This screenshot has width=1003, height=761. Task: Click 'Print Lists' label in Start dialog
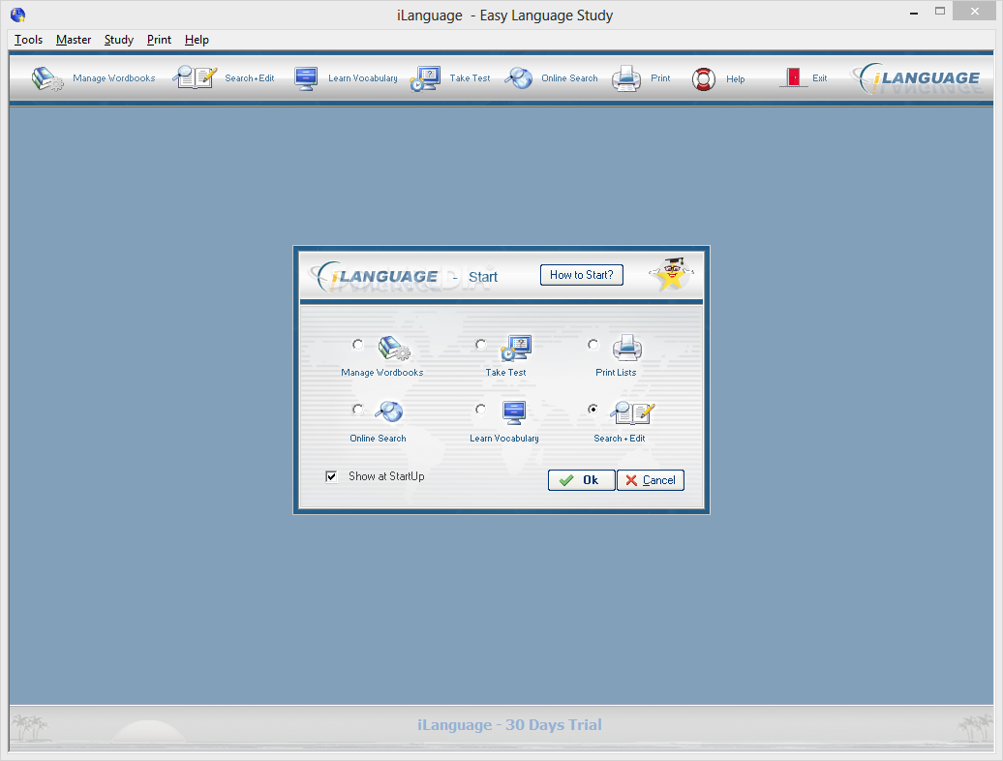(616, 372)
